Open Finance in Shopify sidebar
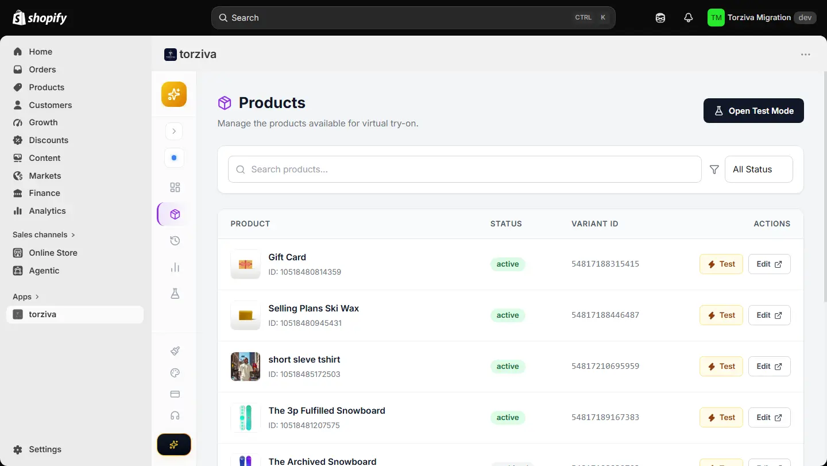This screenshot has width=827, height=466. click(x=75, y=193)
